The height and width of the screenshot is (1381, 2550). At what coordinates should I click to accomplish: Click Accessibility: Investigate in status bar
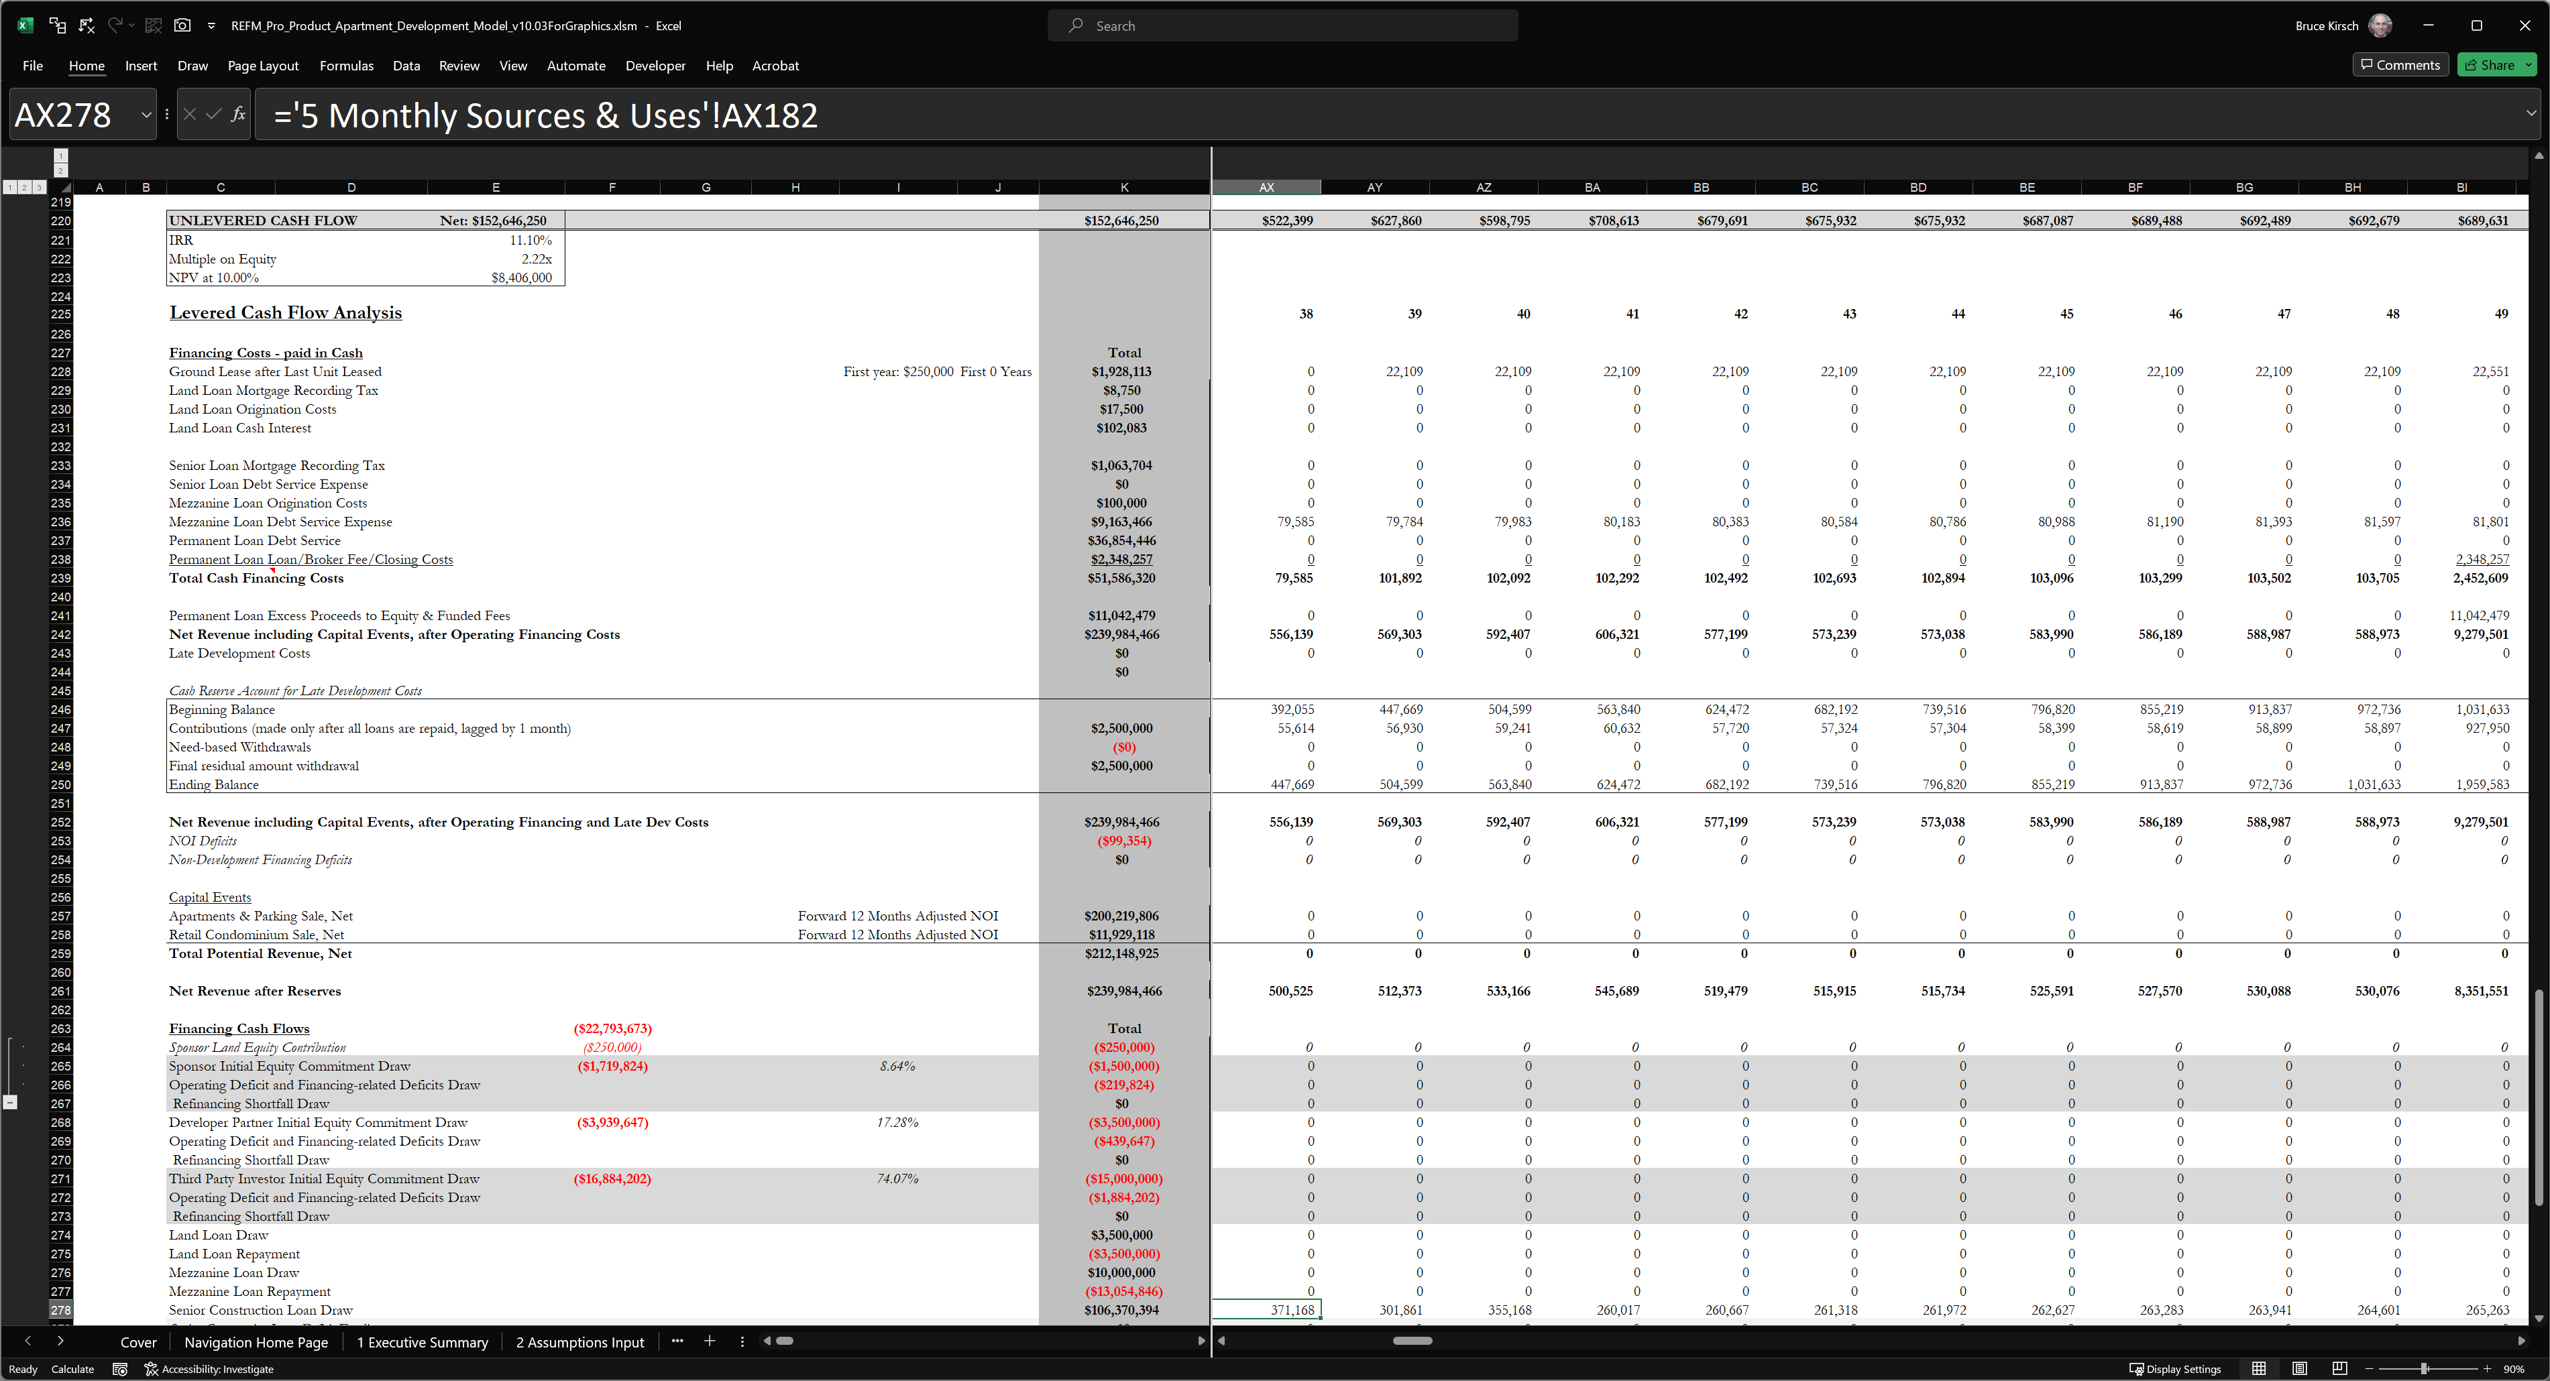point(209,1369)
